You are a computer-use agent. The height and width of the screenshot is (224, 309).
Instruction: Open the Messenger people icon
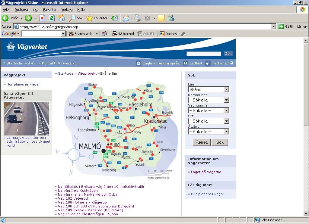click(171, 18)
